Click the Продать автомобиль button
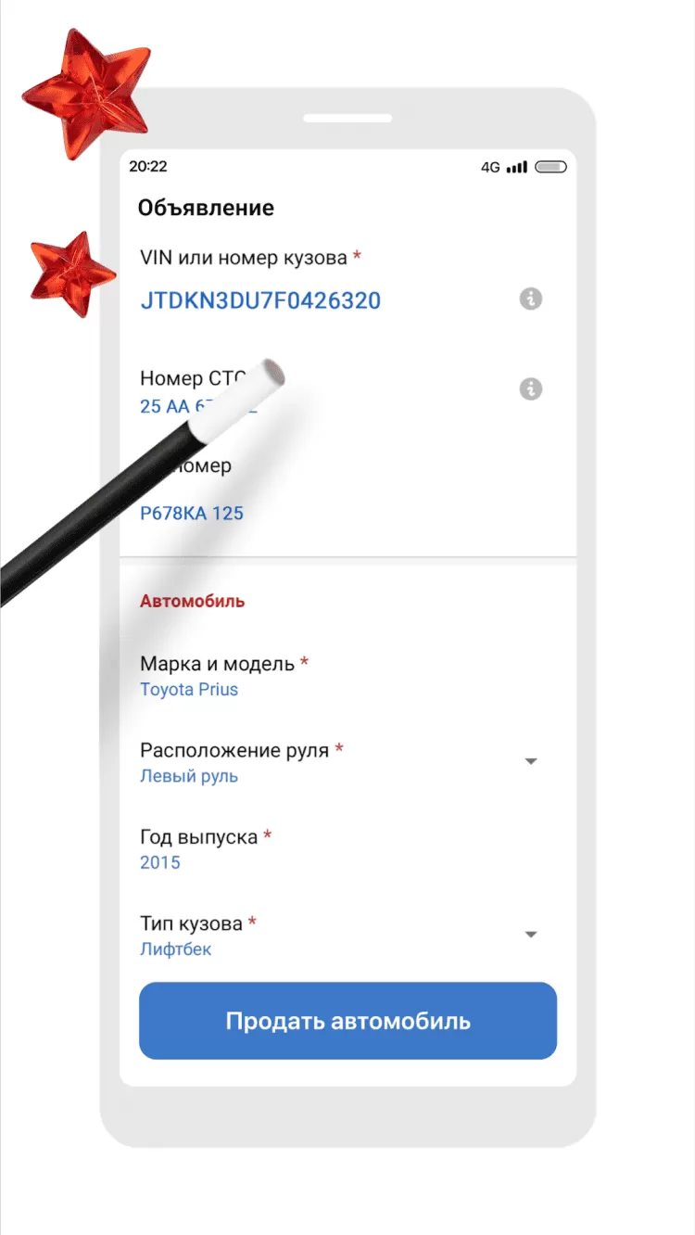The width and height of the screenshot is (695, 1235). pyautogui.click(x=347, y=1021)
